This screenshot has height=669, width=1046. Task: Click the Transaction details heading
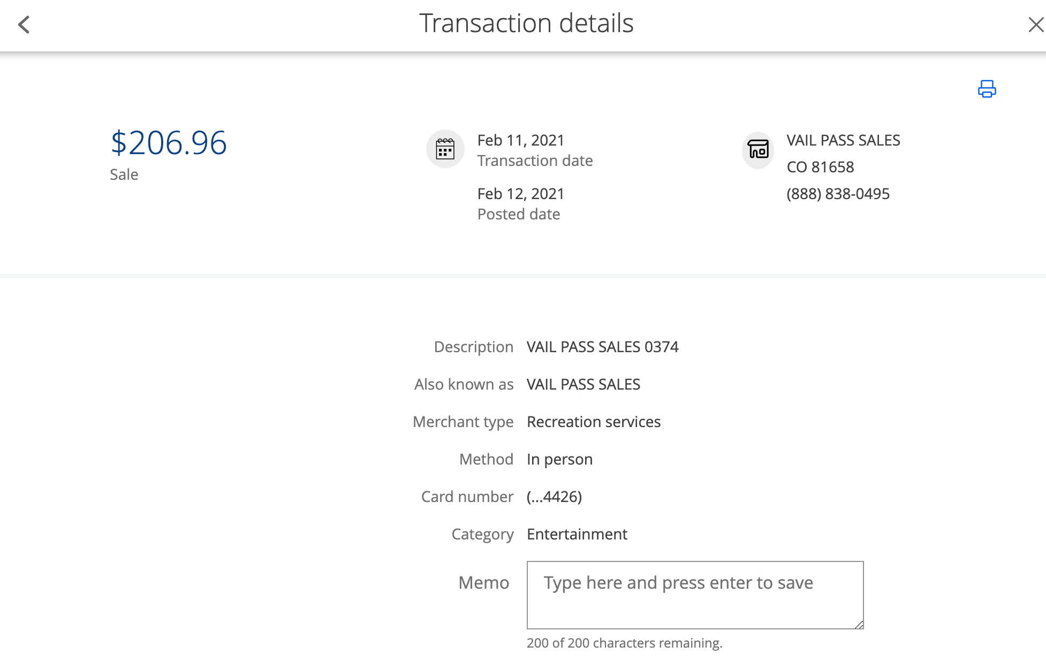tap(526, 24)
